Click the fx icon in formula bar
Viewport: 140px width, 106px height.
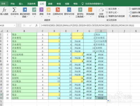pos(36,25)
